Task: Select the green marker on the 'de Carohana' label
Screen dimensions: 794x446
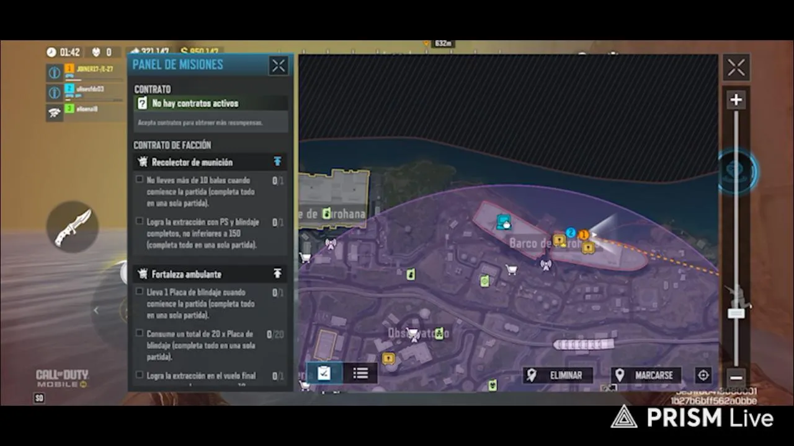Action: (326, 214)
